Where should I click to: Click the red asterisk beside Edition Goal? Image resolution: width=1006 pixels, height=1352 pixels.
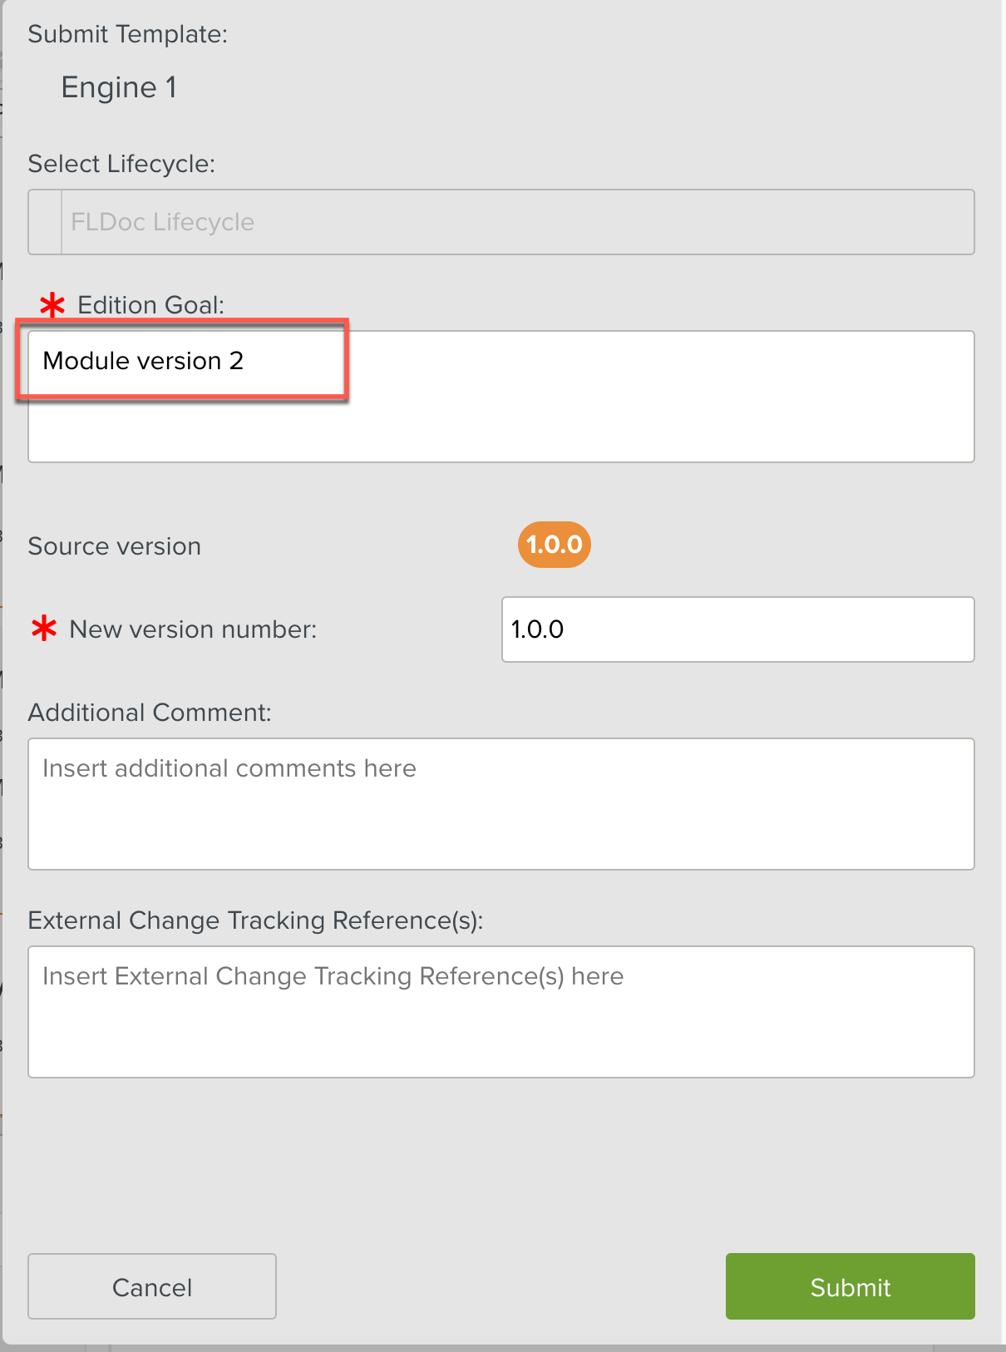pos(52,305)
